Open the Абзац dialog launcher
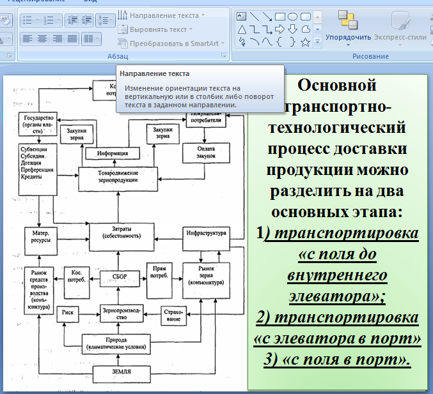This screenshot has height=394, width=433. click(x=223, y=56)
